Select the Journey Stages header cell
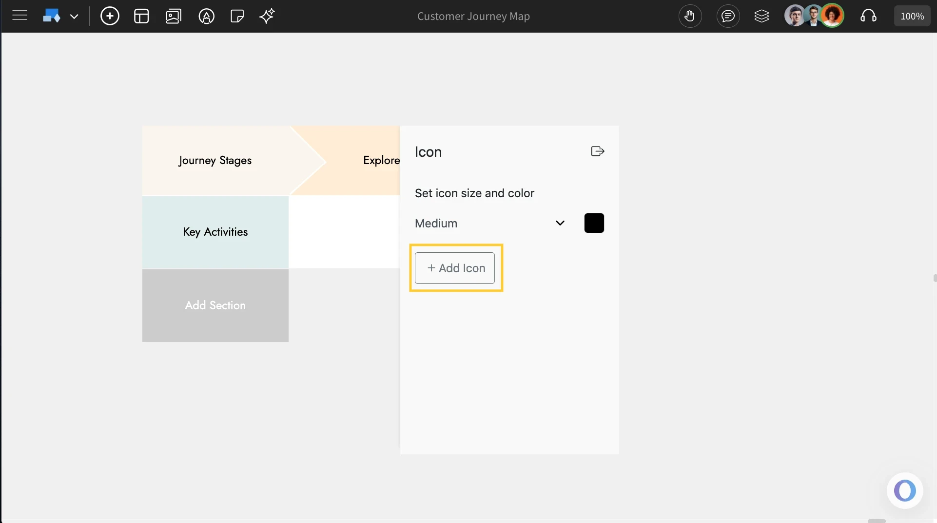 [x=215, y=161]
